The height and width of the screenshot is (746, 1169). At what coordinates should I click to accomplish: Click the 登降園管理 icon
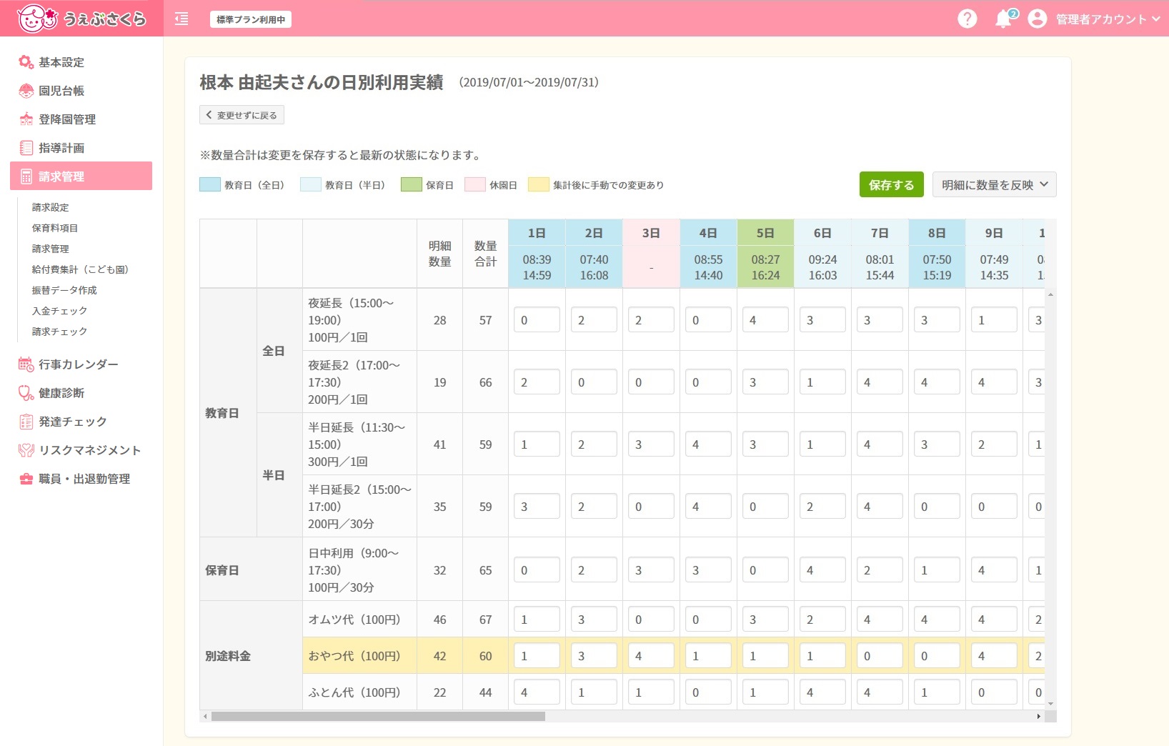coord(26,119)
